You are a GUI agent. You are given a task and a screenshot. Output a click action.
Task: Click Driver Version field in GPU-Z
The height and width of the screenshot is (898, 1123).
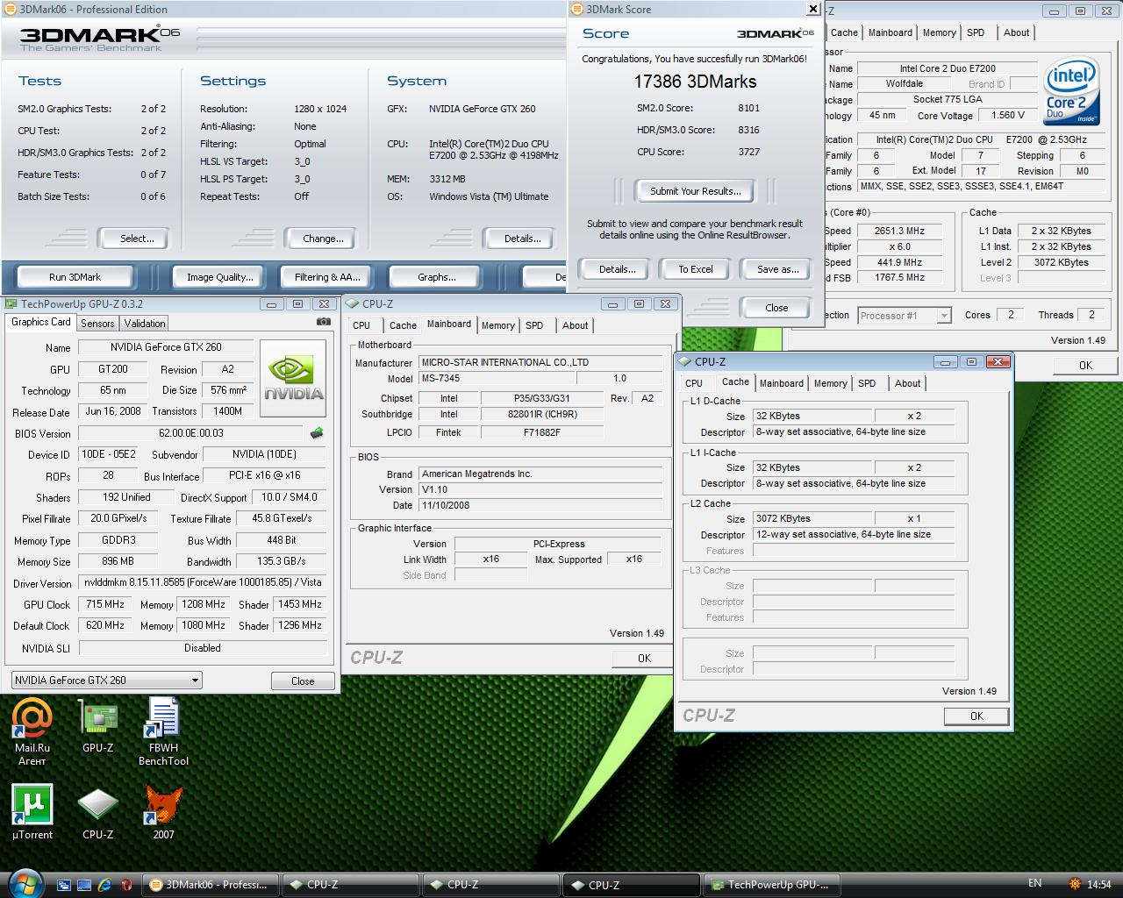coord(203,582)
